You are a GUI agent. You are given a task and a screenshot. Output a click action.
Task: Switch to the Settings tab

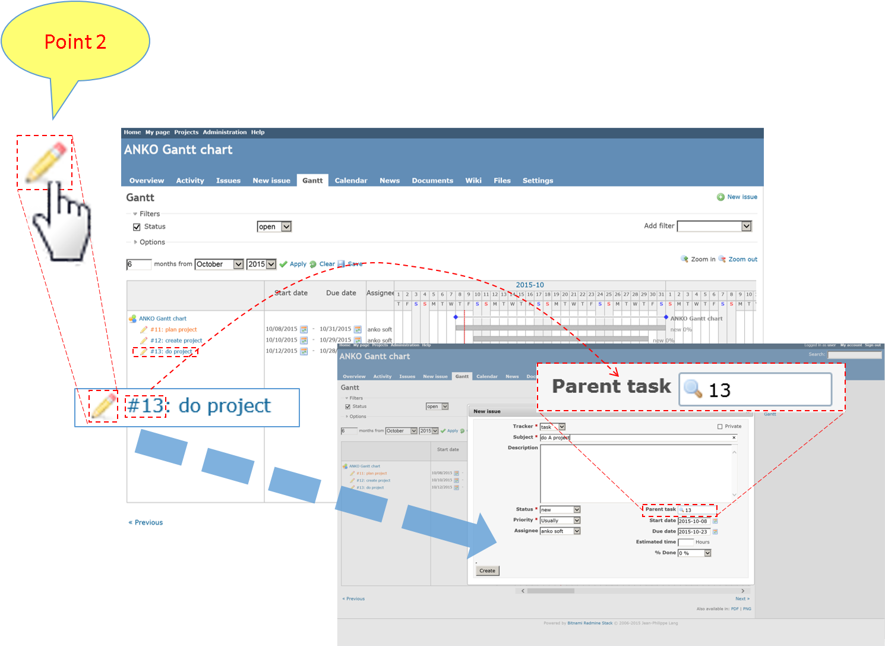[x=538, y=181]
